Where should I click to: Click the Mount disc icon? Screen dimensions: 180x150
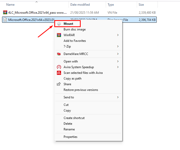(59, 24)
